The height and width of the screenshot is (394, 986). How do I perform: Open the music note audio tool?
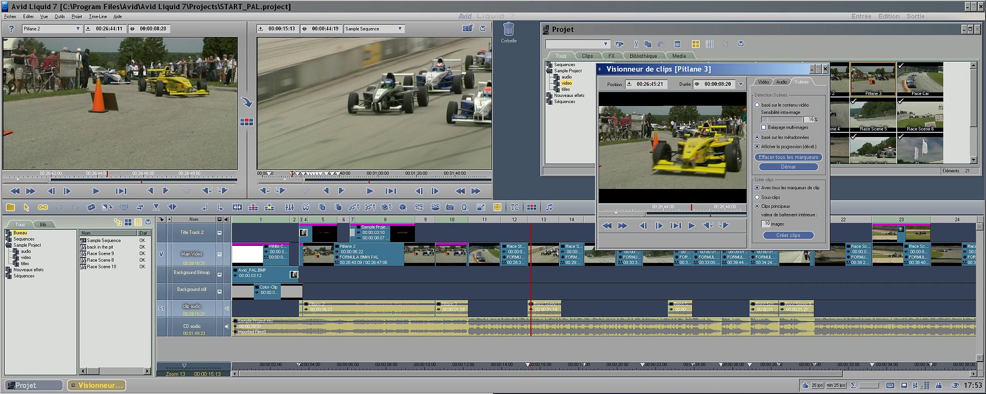coord(549,207)
